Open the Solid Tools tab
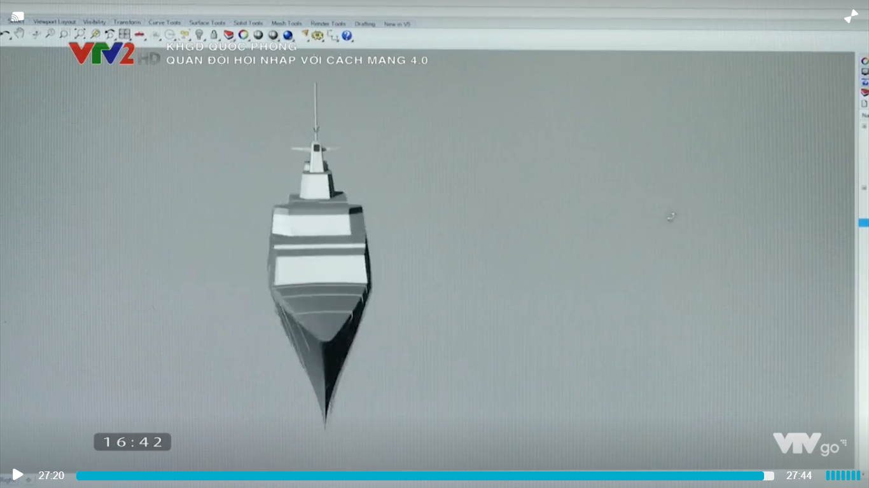This screenshot has height=488, width=869. [x=247, y=24]
